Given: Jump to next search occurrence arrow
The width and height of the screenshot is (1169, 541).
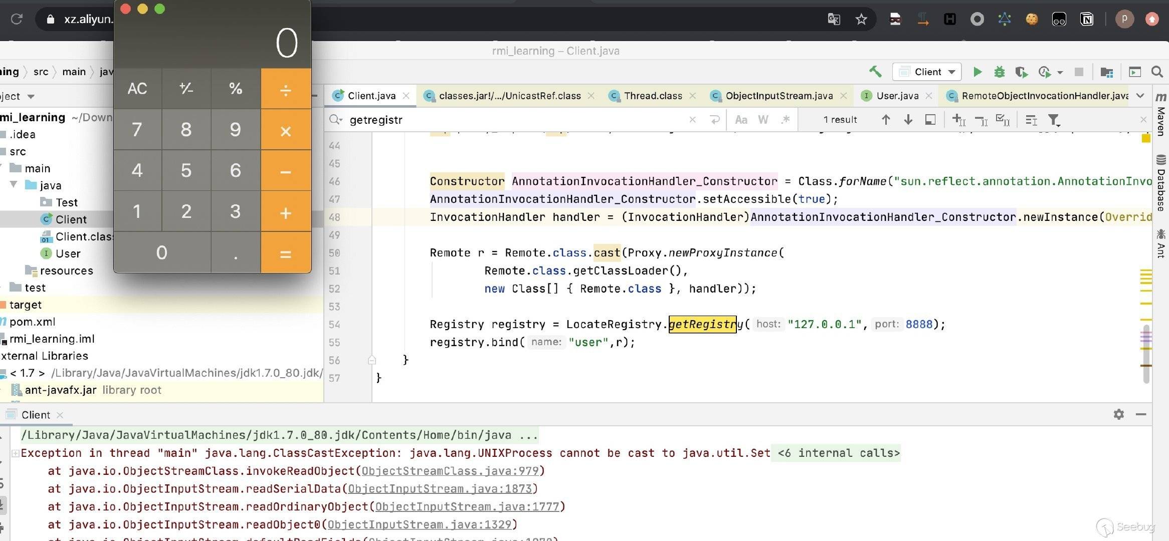Looking at the screenshot, I should coord(908,120).
